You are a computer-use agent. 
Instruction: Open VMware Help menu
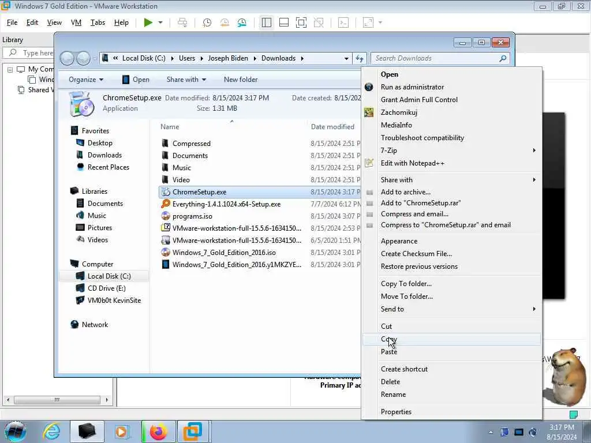coord(121,22)
